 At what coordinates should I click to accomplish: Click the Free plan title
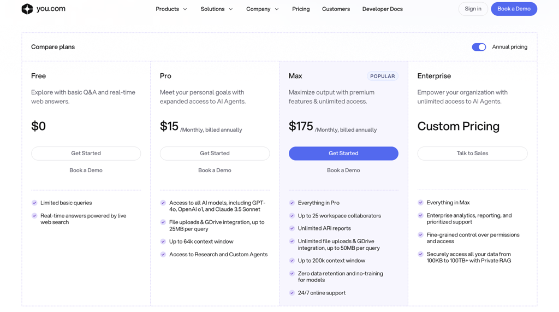[x=39, y=76]
